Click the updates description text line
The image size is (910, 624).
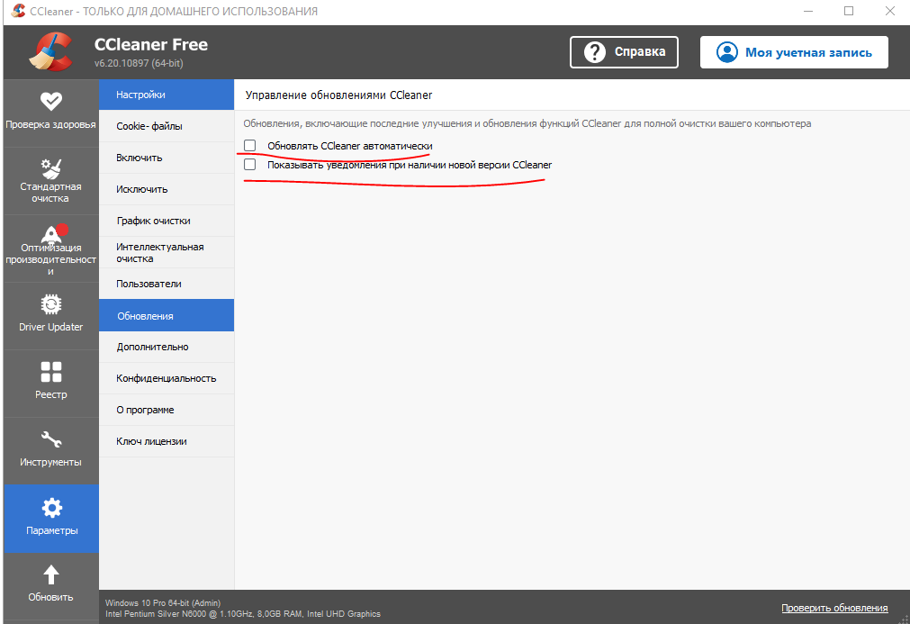point(527,123)
